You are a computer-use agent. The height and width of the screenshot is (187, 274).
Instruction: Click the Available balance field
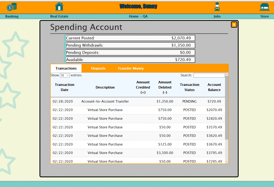(x=130, y=60)
